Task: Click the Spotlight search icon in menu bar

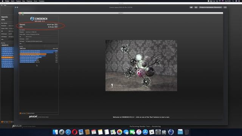Action: [233, 1]
